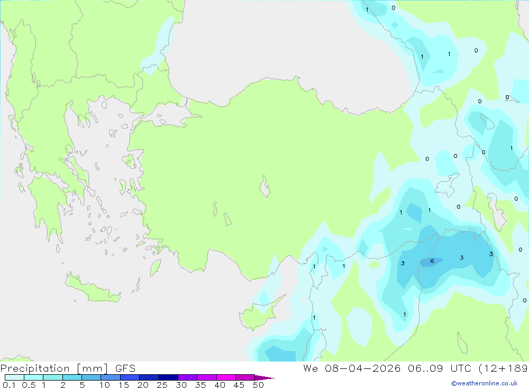The image size is (529, 388).
Task: Click the island of Crete
Action: coord(93,288)
